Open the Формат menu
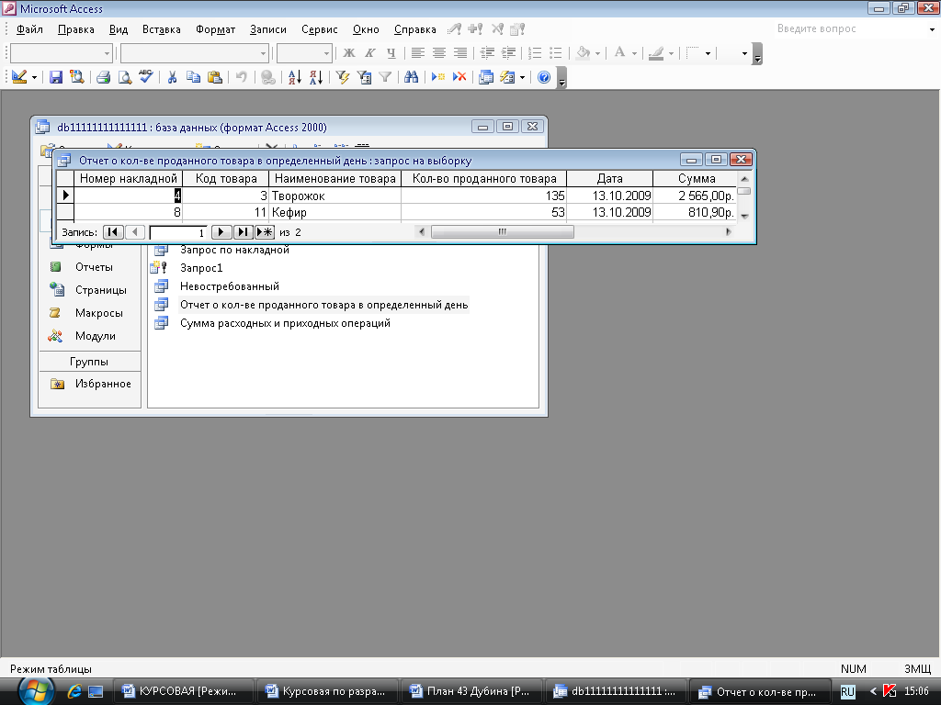 [215, 29]
